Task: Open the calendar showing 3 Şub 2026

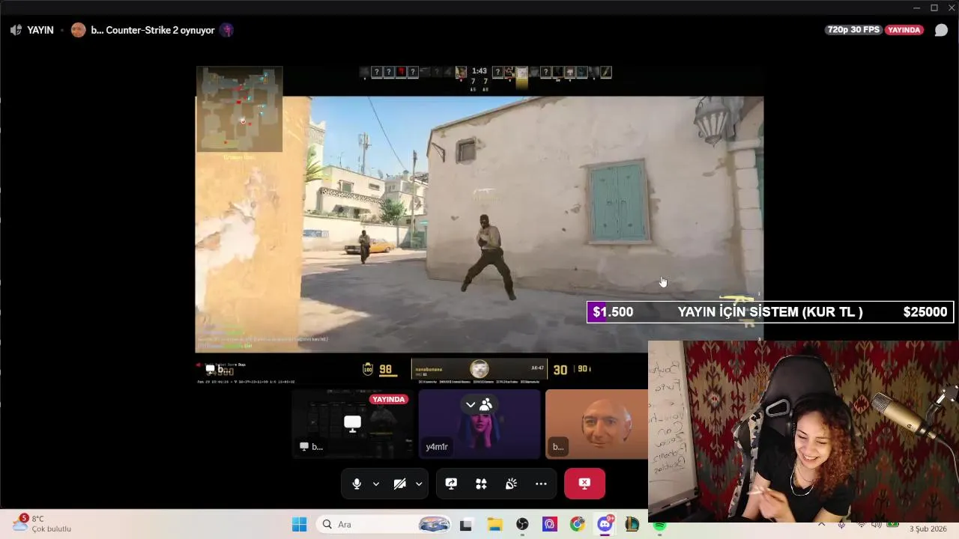Action: [929, 529]
